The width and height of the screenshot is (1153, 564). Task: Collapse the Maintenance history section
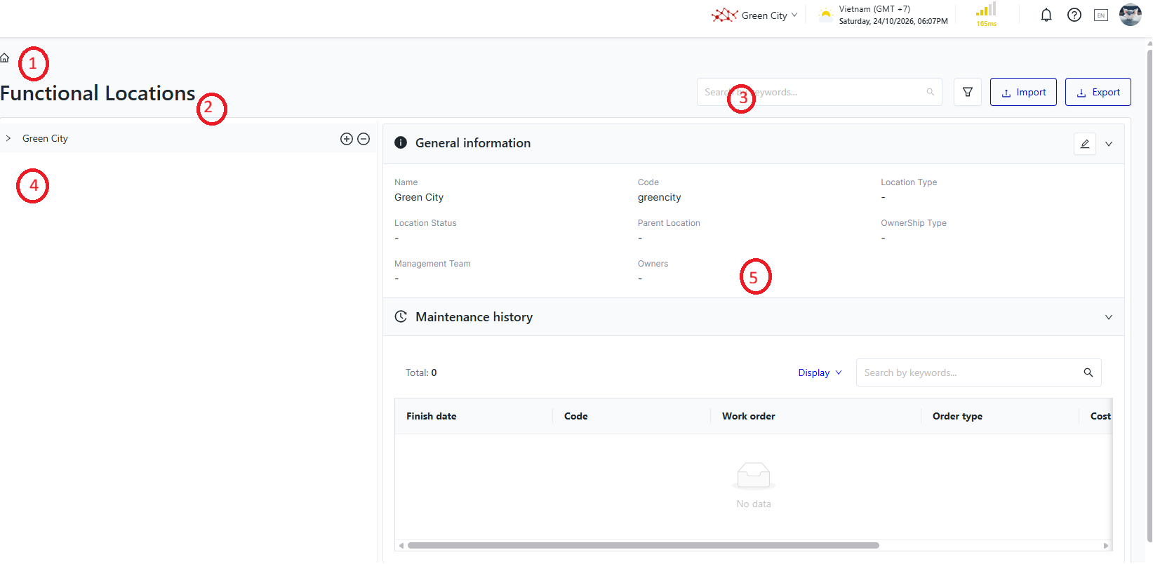pos(1109,317)
